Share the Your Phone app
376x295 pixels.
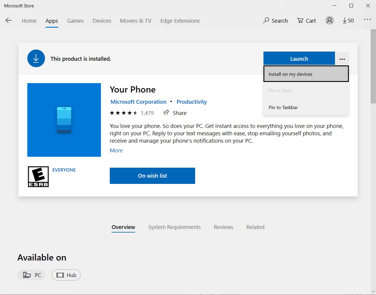pyautogui.click(x=175, y=113)
